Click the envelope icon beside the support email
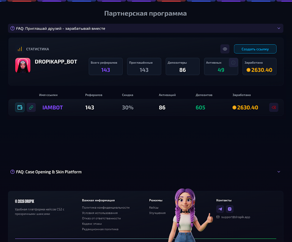The height and width of the screenshot is (242, 292). (x=218, y=217)
